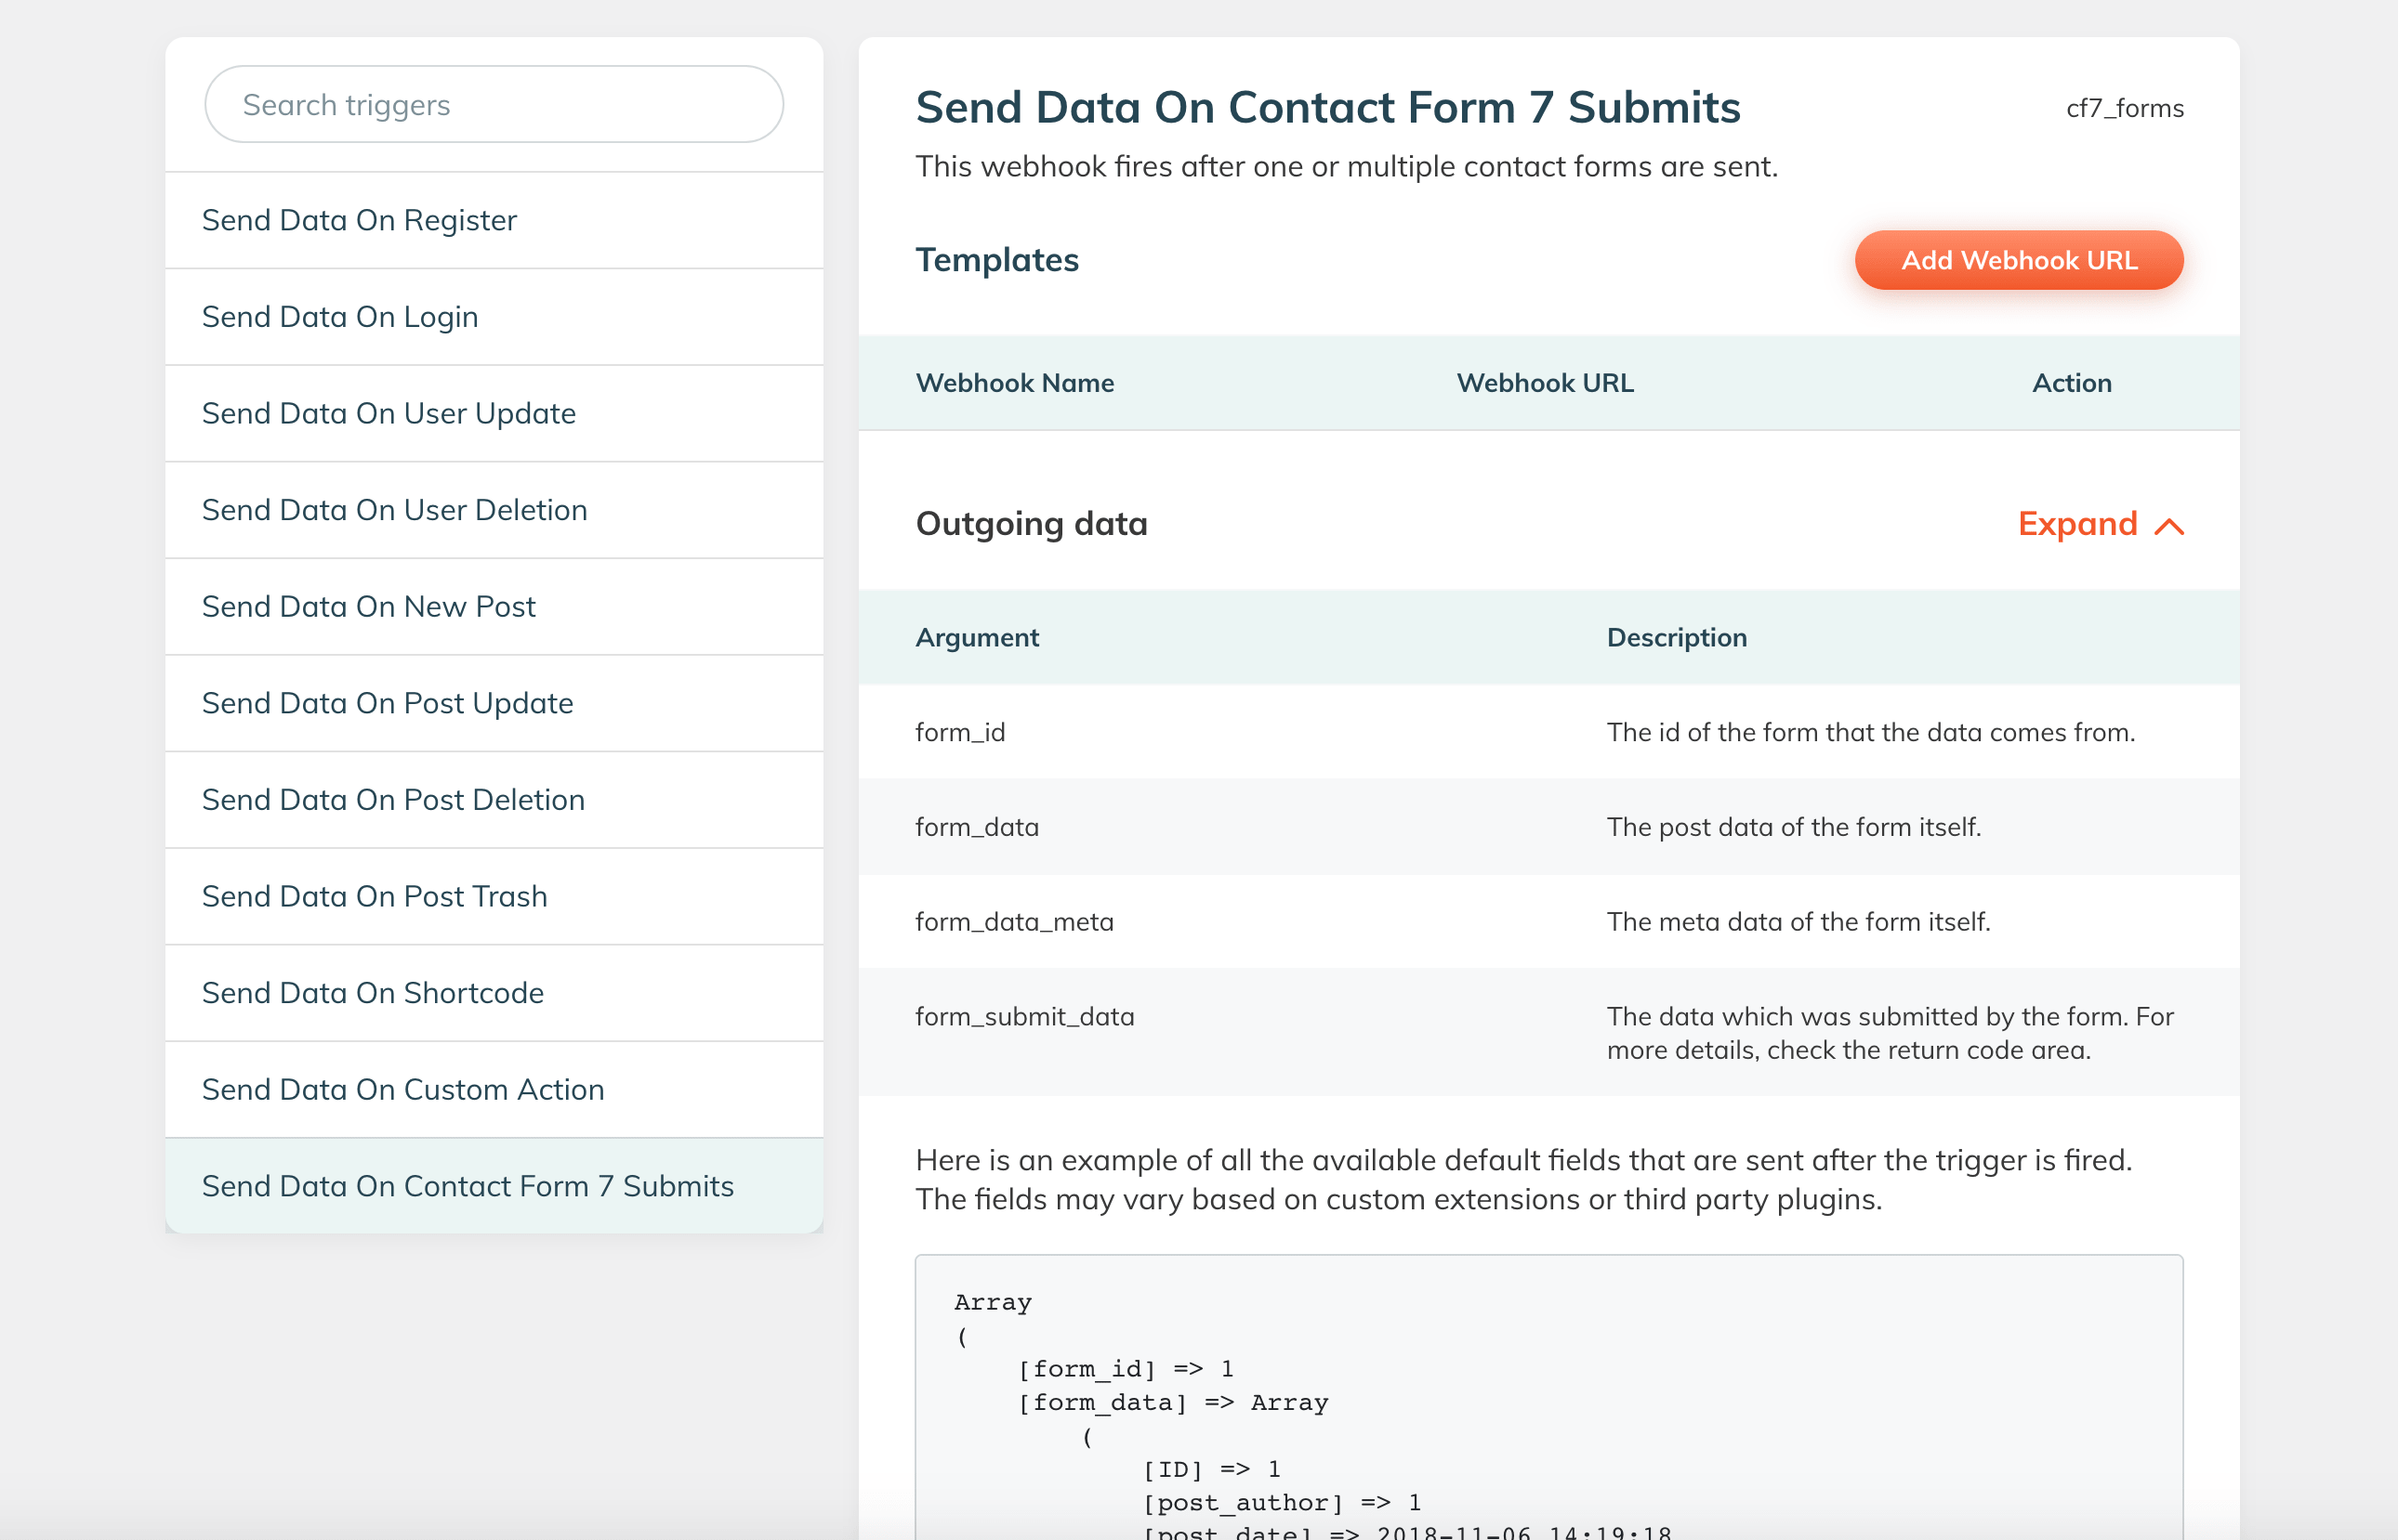Select Send Data On Custom Action
This screenshot has width=2398, height=1540.
pos(403,1090)
